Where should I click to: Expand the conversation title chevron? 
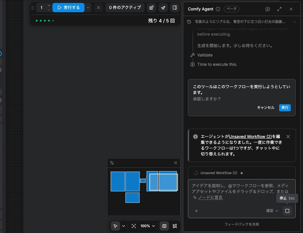tap(294, 22)
